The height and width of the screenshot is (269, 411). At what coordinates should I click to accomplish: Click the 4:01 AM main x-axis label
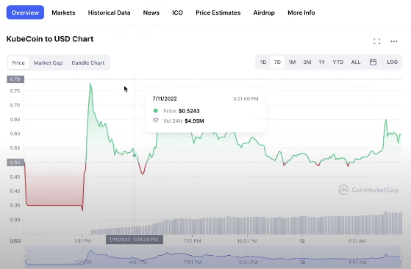coord(357,241)
